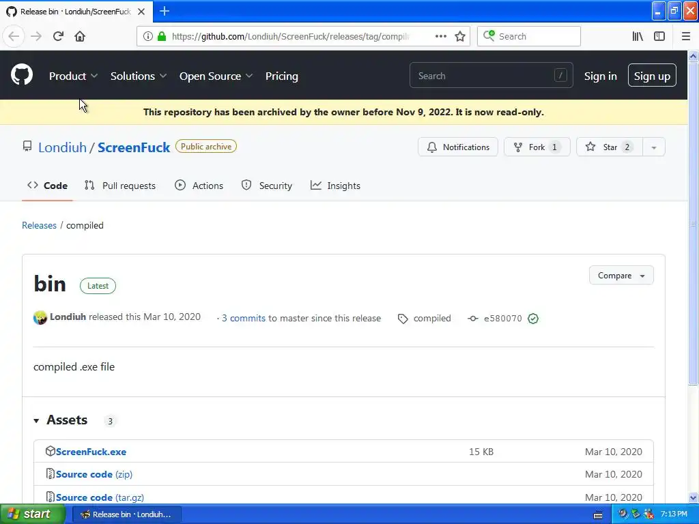The height and width of the screenshot is (524, 699).
Task: Bookmark this page with the star icon
Action: click(x=460, y=37)
